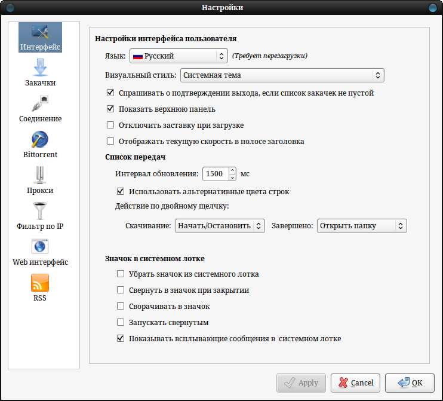Viewport: 443px width, 401px height.
Task: Switch to the Bittorrent tab label
Action: click(x=40, y=155)
